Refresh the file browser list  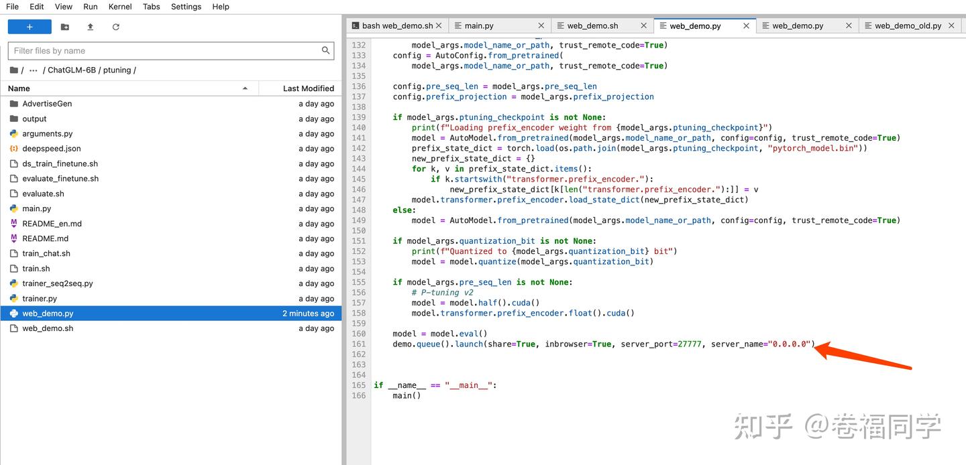[116, 27]
